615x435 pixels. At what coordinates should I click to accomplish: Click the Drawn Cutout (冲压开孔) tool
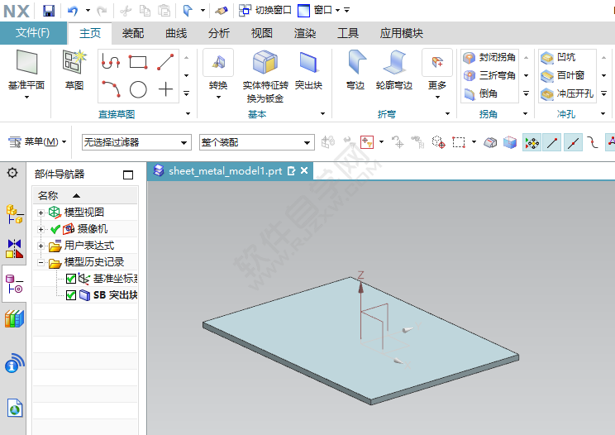pos(567,93)
